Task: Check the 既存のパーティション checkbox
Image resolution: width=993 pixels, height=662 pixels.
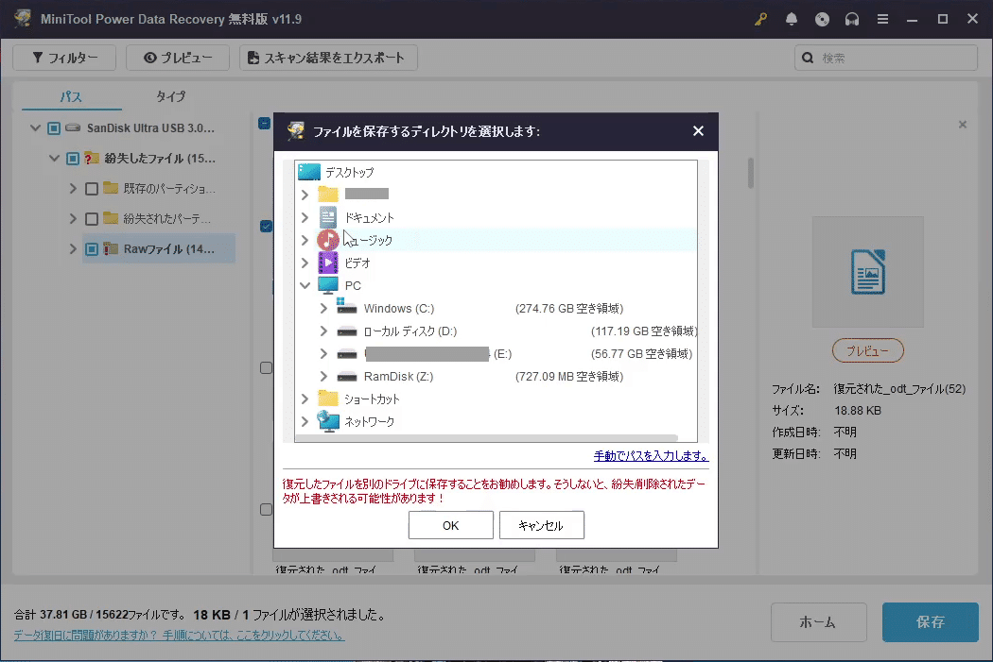Action: pyautogui.click(x=92, y=189)
